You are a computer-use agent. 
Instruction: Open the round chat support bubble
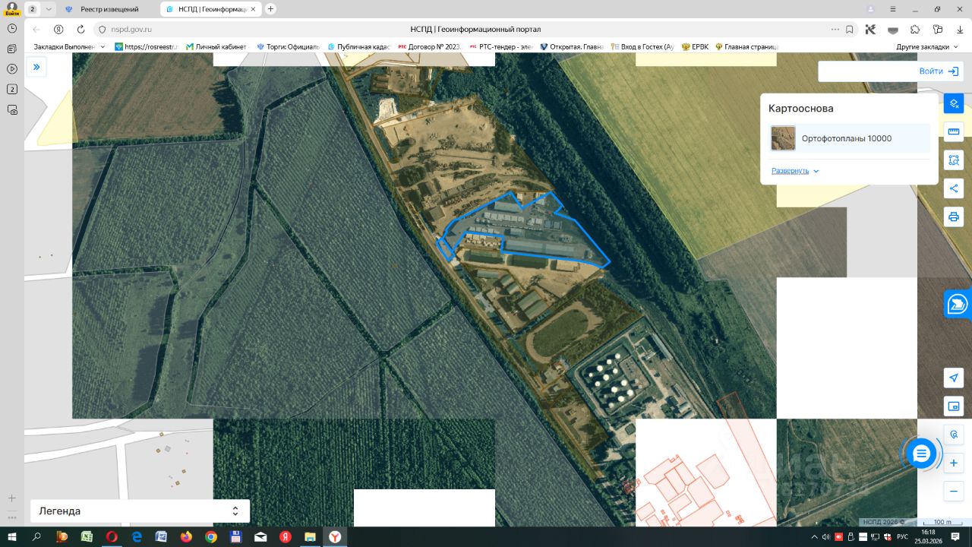tap(921, 454)
